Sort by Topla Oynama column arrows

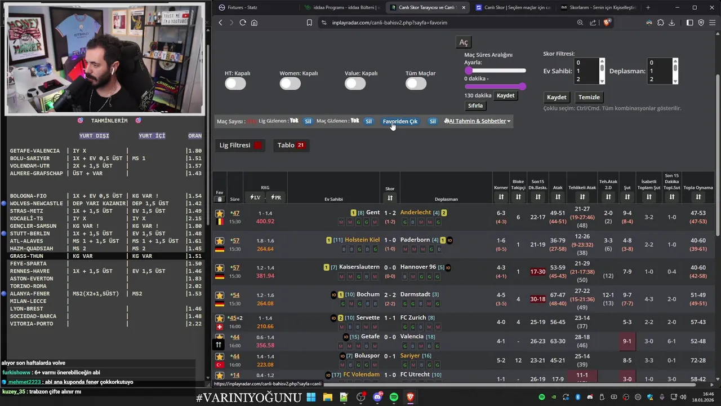click(698, 197)
